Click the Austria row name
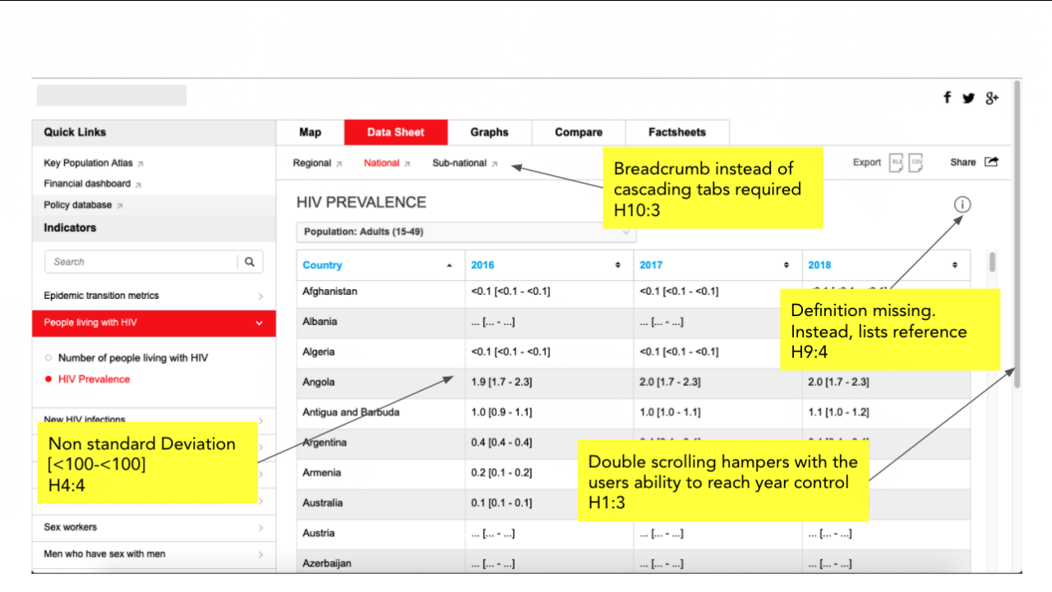This screenshot has width=1052, height=592. pos(319,533)
